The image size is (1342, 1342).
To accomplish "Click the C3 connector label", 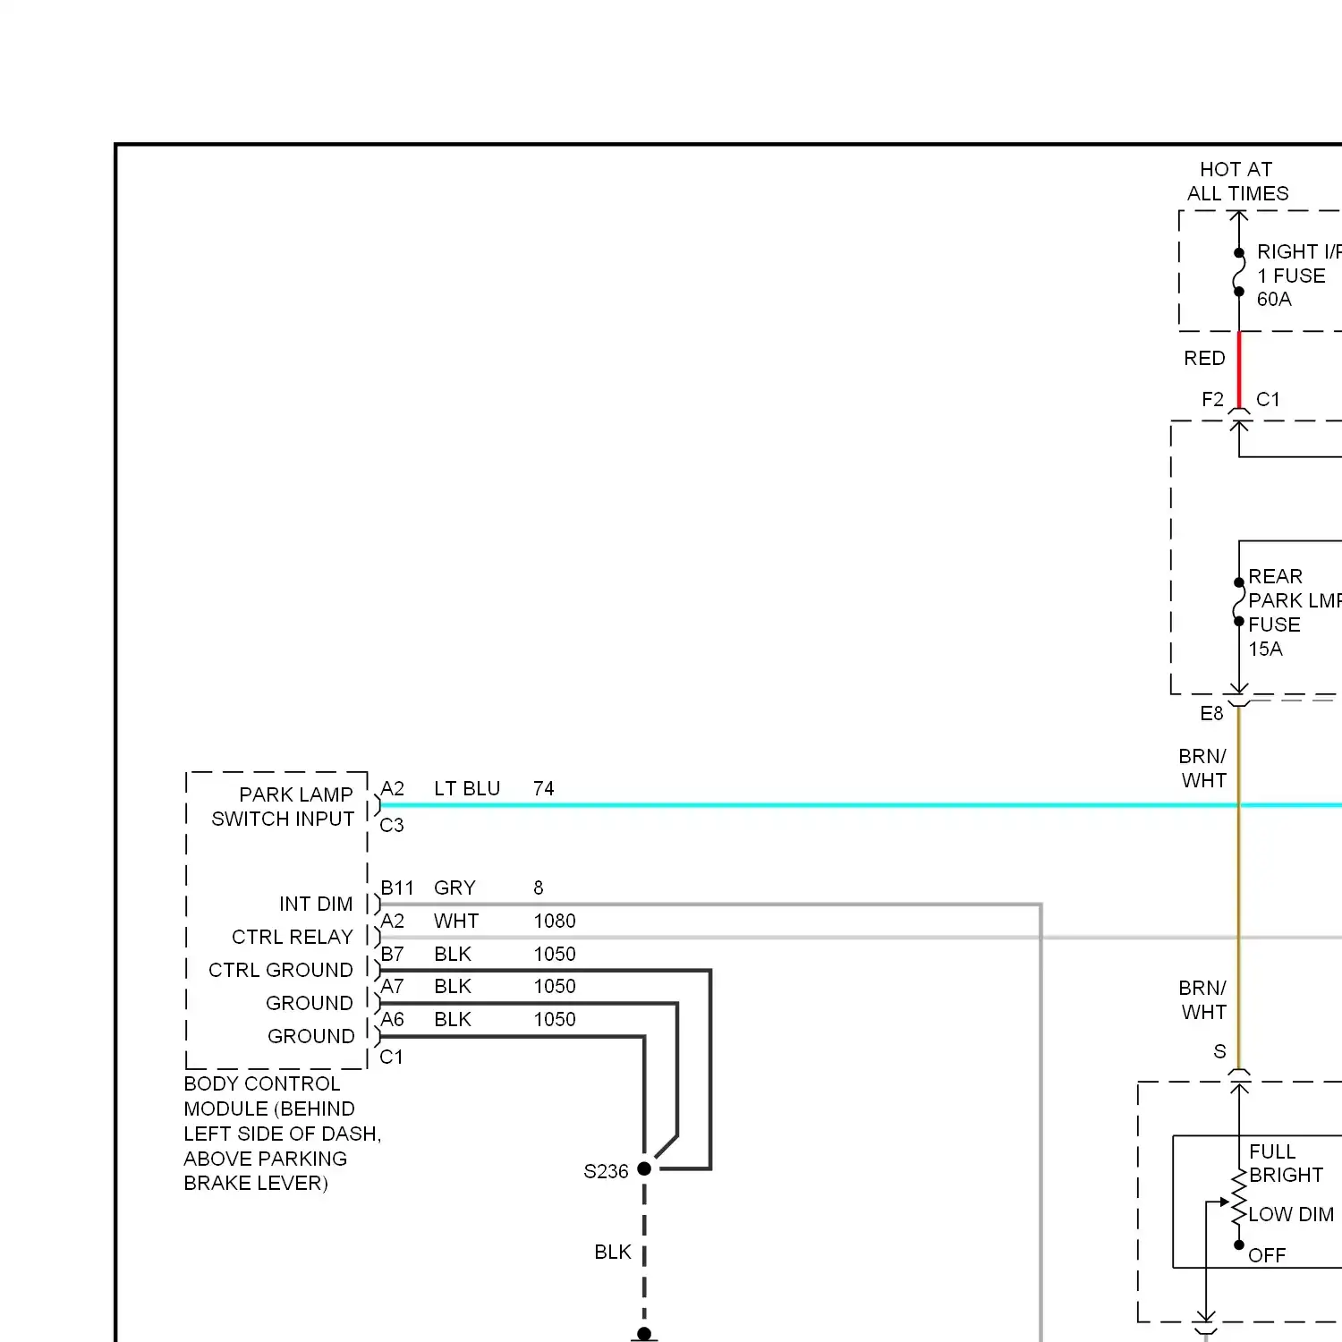I will point(392,825).
